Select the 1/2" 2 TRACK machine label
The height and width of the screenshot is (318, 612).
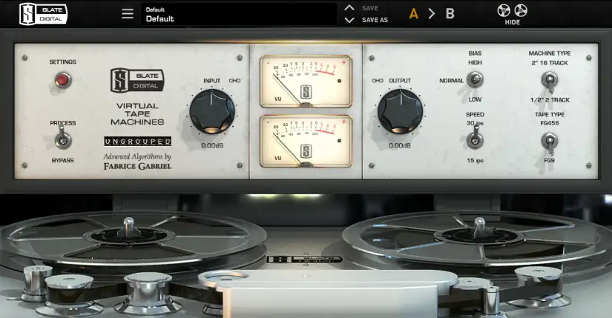point(550,100)
